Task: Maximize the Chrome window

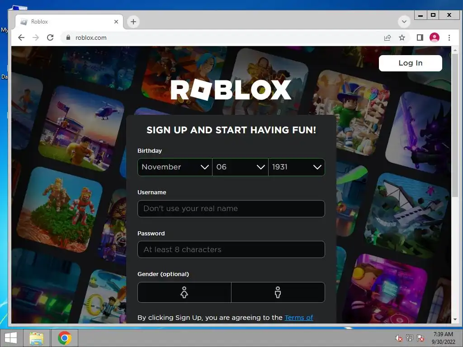Action: coord(433,15)
